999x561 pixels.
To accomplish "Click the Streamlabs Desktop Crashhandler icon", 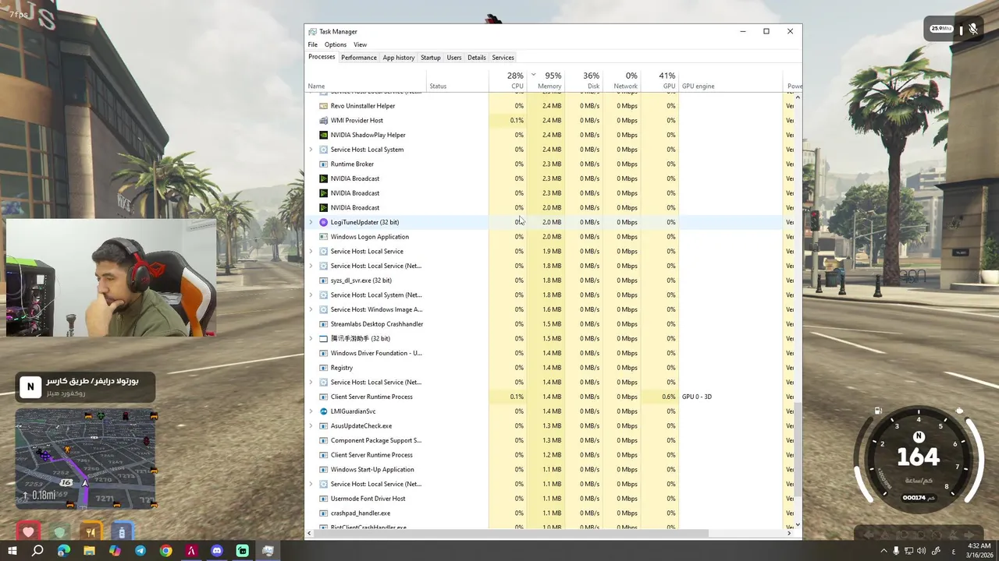I will (x=324, y=324).
